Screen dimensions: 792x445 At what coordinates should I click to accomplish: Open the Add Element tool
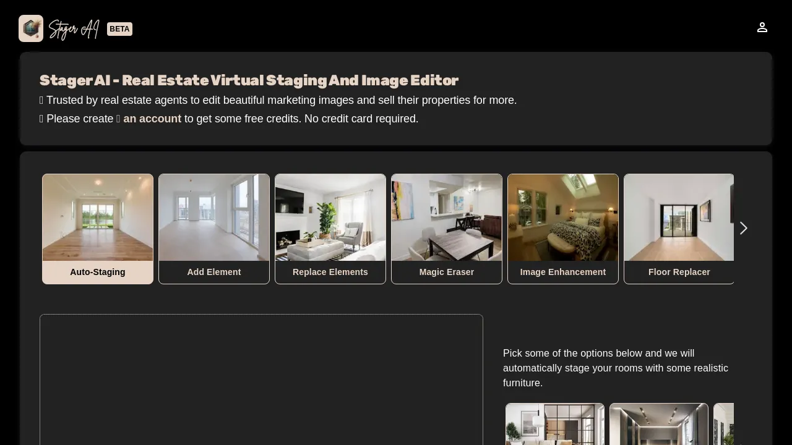point(213,272)
